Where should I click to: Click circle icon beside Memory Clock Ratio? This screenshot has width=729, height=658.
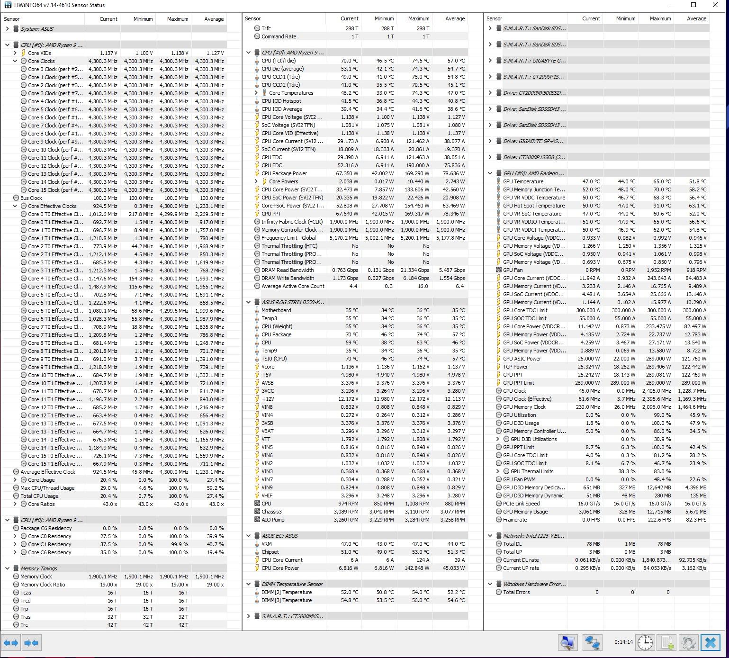pyautogui.click(x=16, y=585)
